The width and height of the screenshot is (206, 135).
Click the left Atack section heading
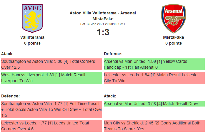pos(7,54)
